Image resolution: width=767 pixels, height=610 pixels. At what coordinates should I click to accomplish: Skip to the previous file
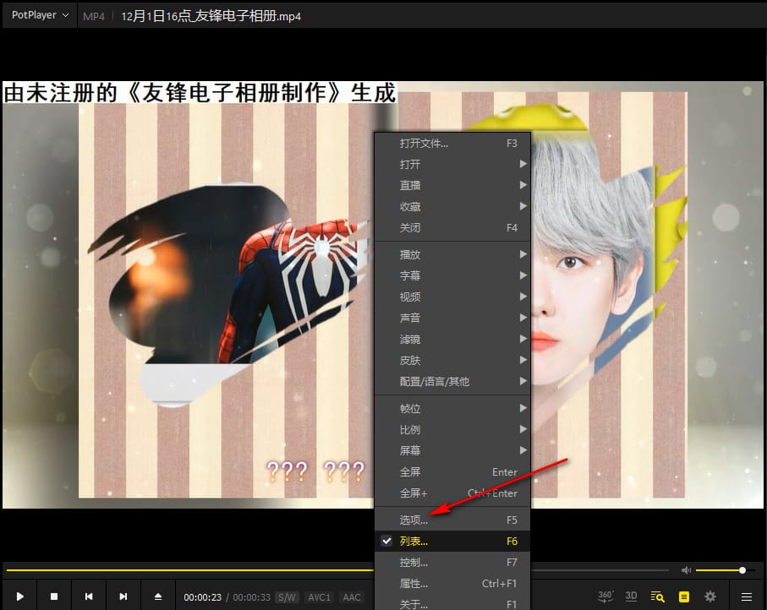[x=89, y=596]
